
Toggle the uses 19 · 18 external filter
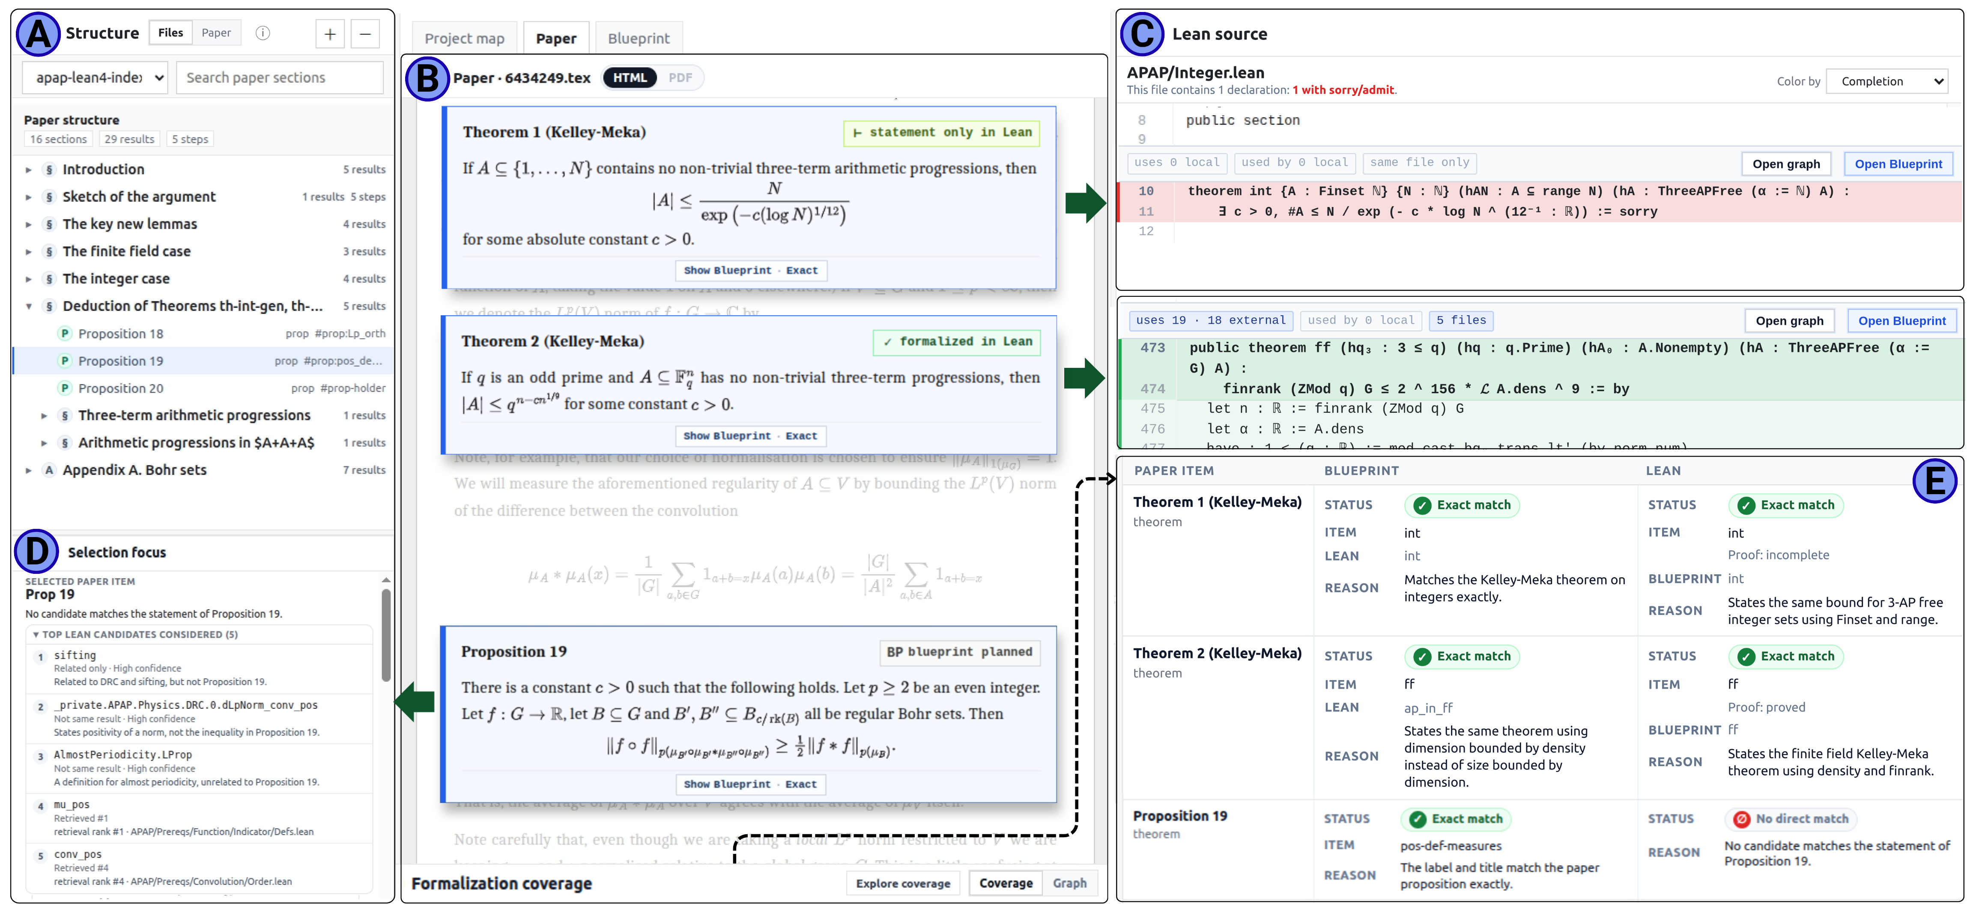click(1210, 320)
